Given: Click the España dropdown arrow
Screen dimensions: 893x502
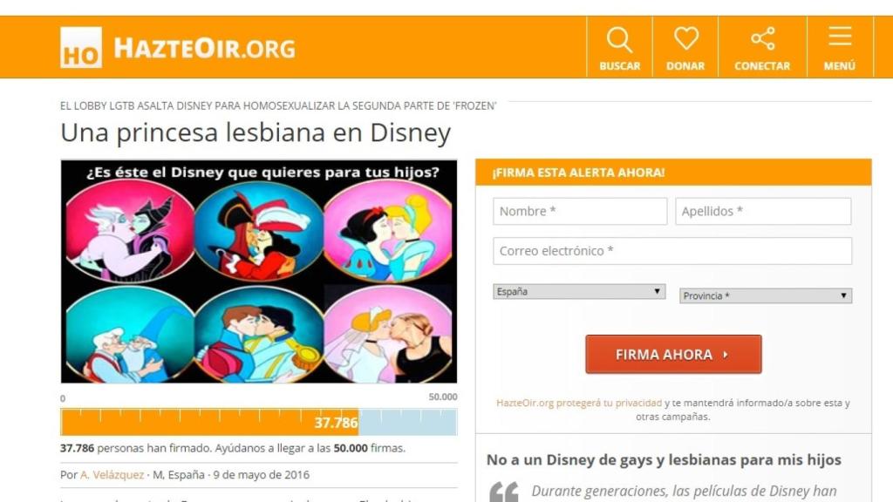Looking at the screenshot, I should (x=657, y=291).
